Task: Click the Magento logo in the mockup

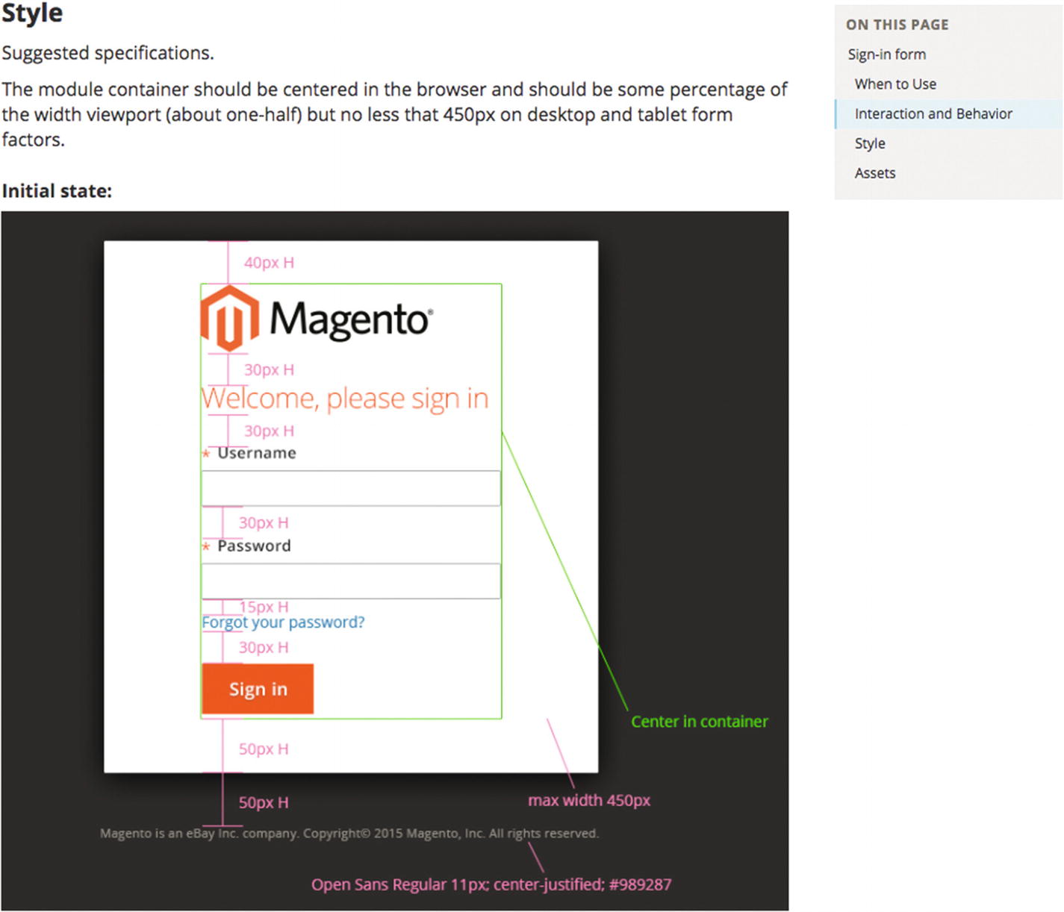Action: pyautogui.click(x=317, y=319)
